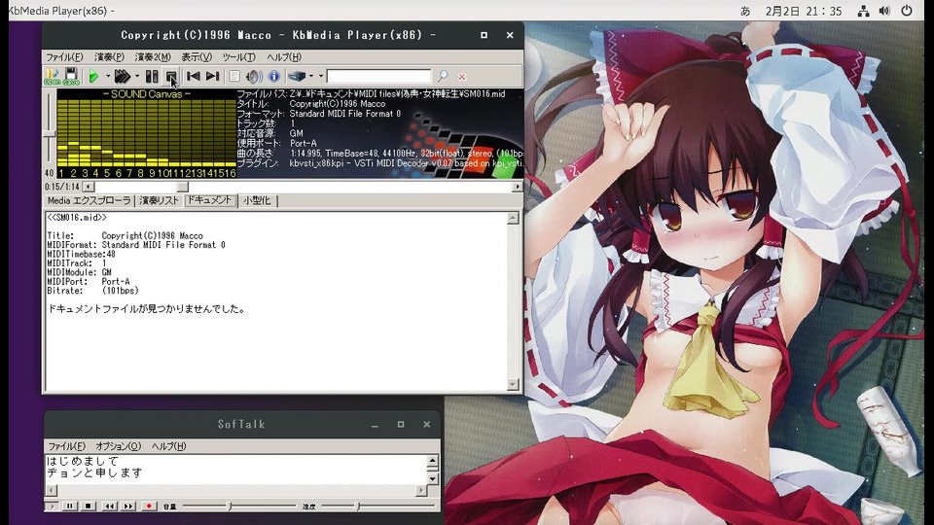Click the 'Title: Copyright(C)1996 Macco' document line
Image resolution: width=934 pixels, height=525 pixels.
tap(126, 235)
